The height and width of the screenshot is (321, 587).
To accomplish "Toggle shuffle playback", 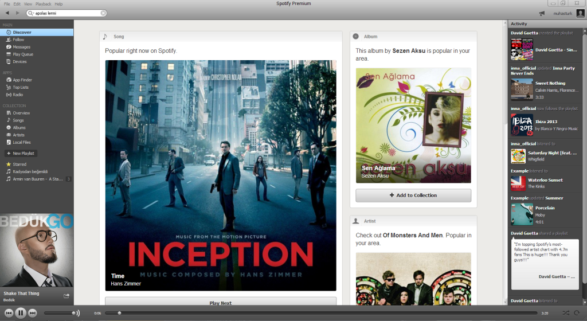I will (566, 313).
